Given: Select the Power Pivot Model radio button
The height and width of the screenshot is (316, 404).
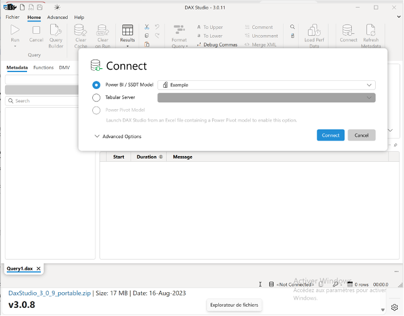Looking at the screenshot, I should click(97, 110).
